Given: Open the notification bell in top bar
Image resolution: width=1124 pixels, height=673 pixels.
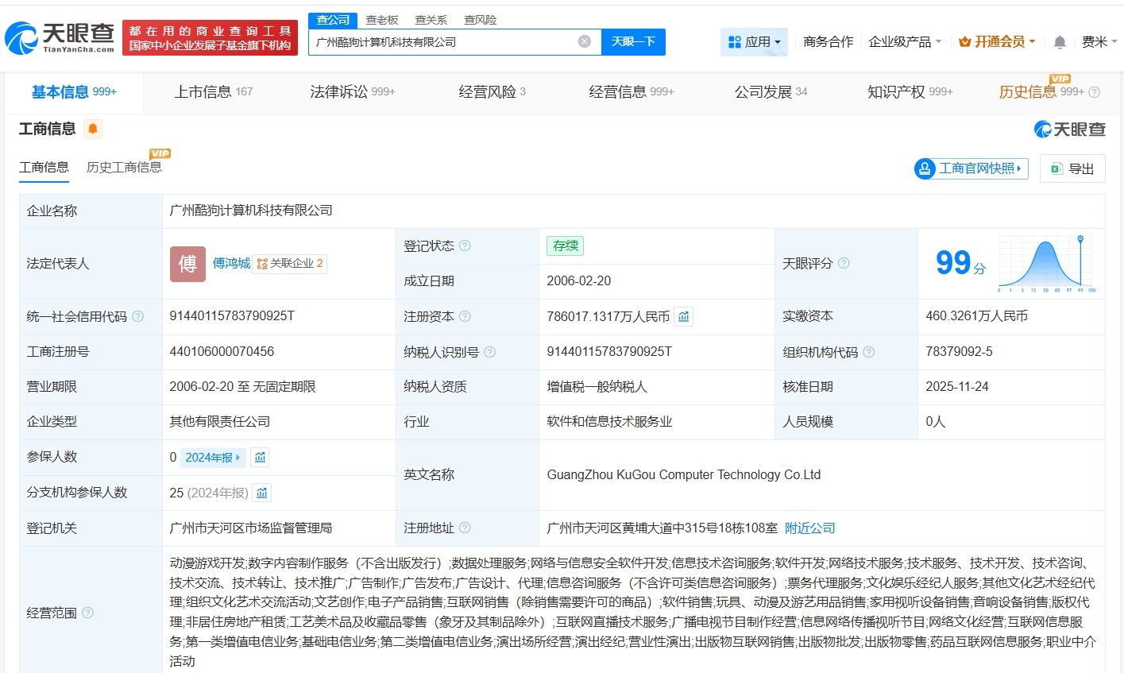Looking at the screenshot, I should coord(1060,41).
